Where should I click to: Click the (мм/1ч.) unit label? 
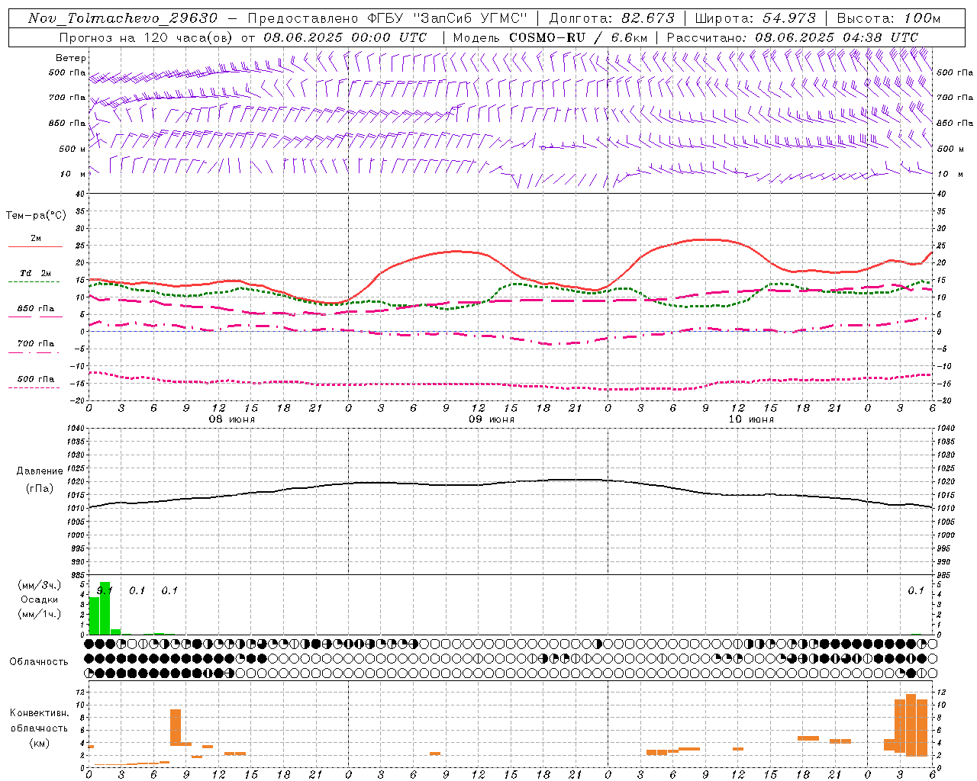[x=39, y=614]
